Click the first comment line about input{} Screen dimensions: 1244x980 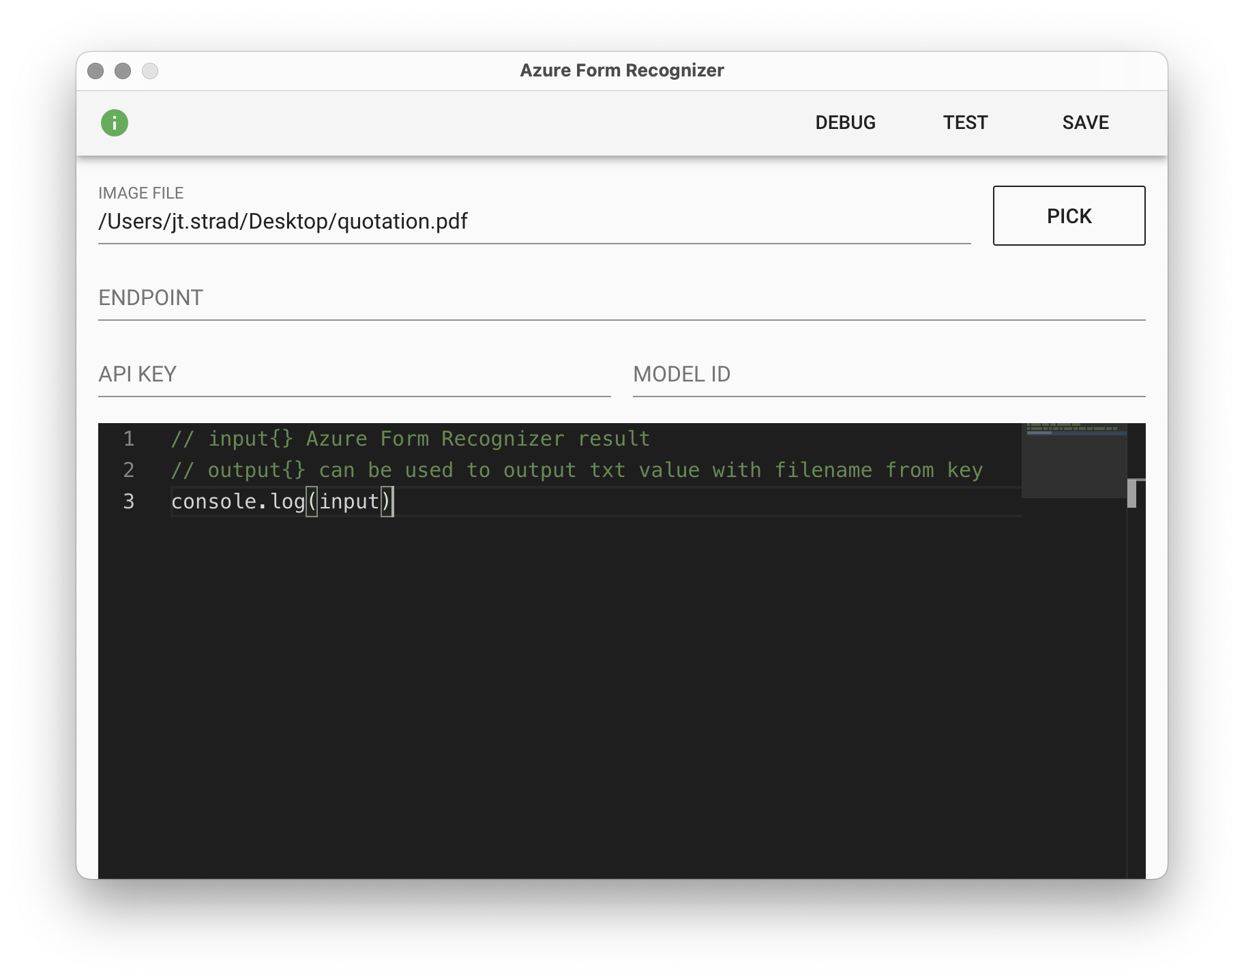410,439
